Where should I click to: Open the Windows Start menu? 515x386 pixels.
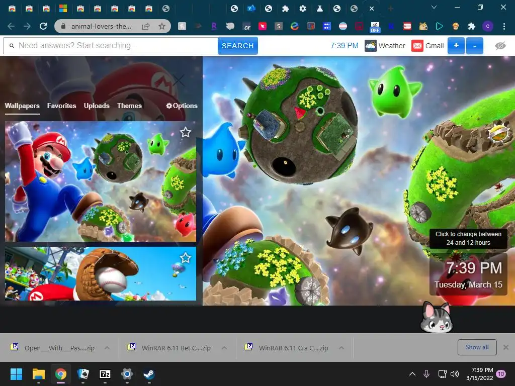click(x=16, y=374)
